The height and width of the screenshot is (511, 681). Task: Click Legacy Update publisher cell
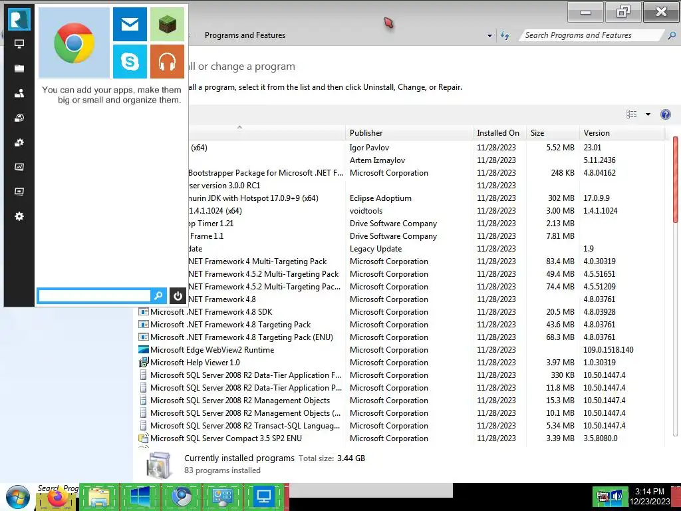(x=376, y=249)
